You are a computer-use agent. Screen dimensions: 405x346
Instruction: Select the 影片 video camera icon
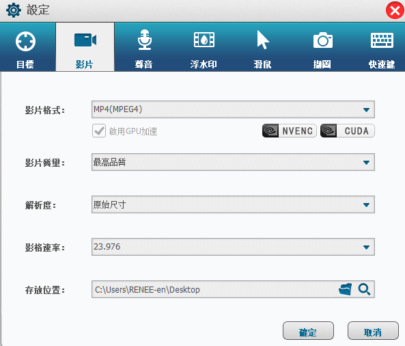pos(85,40)
